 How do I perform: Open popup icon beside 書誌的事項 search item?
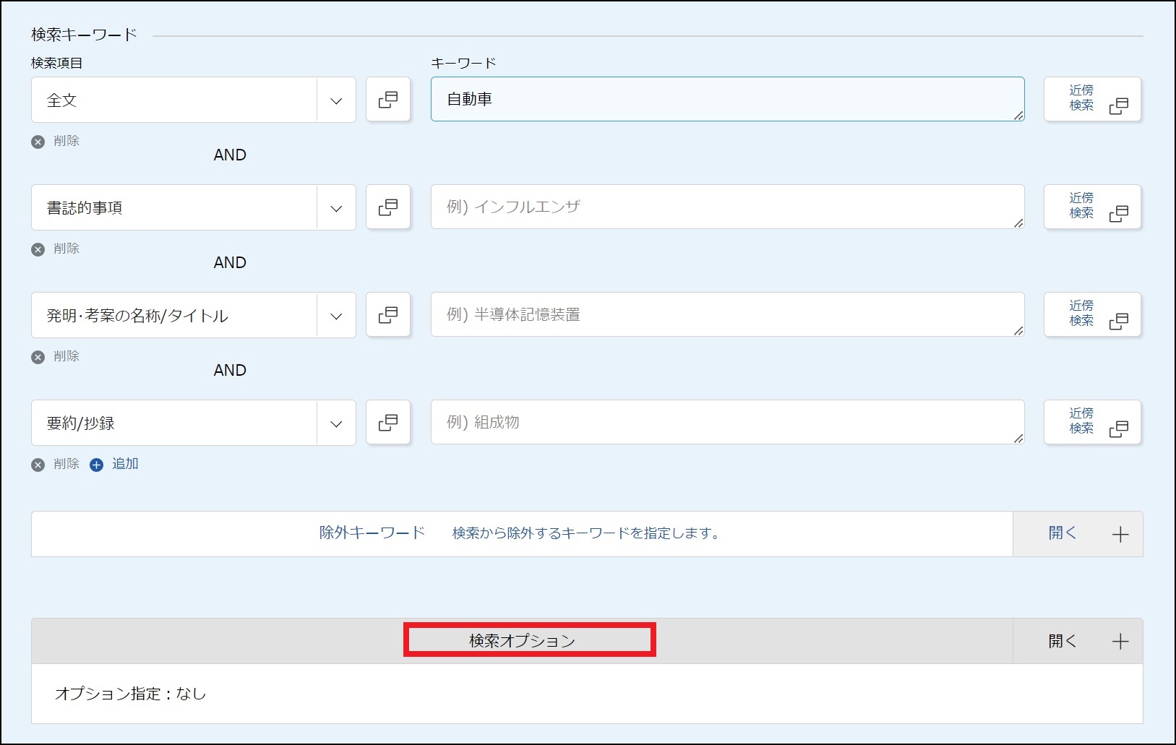[388, 207]
